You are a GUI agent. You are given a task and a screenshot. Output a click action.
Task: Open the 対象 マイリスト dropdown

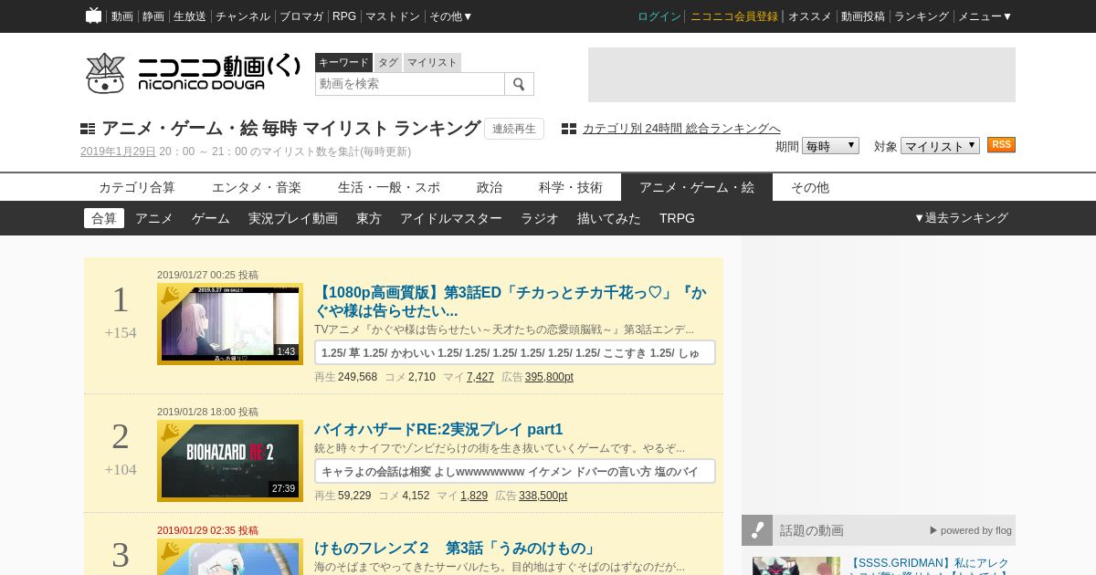click(x=940, y=146)
